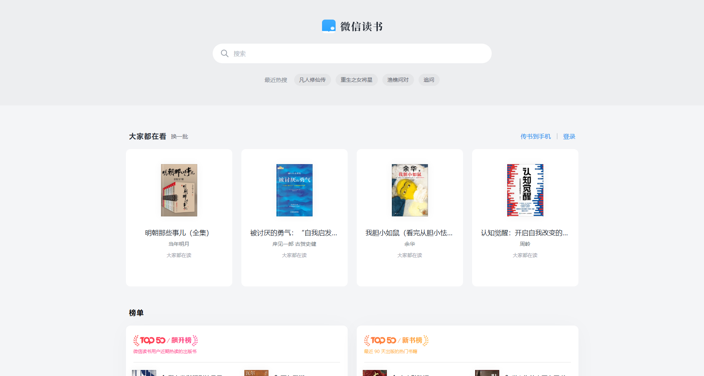Select hot search tag 渔樵问对
Screen dimensions: 704x376
398,80
